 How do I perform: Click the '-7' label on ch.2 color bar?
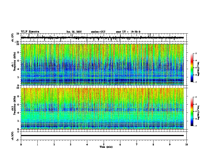(195, 126)
